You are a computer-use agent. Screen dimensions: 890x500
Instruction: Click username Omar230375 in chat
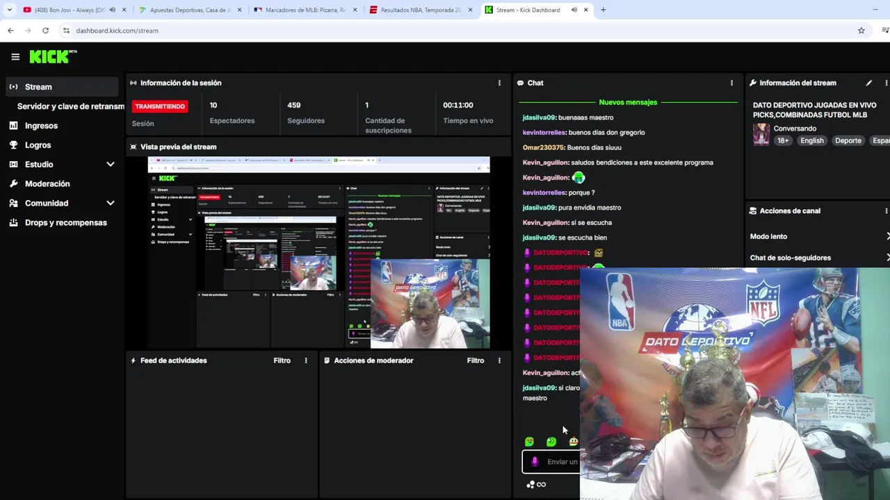[543, 147]
